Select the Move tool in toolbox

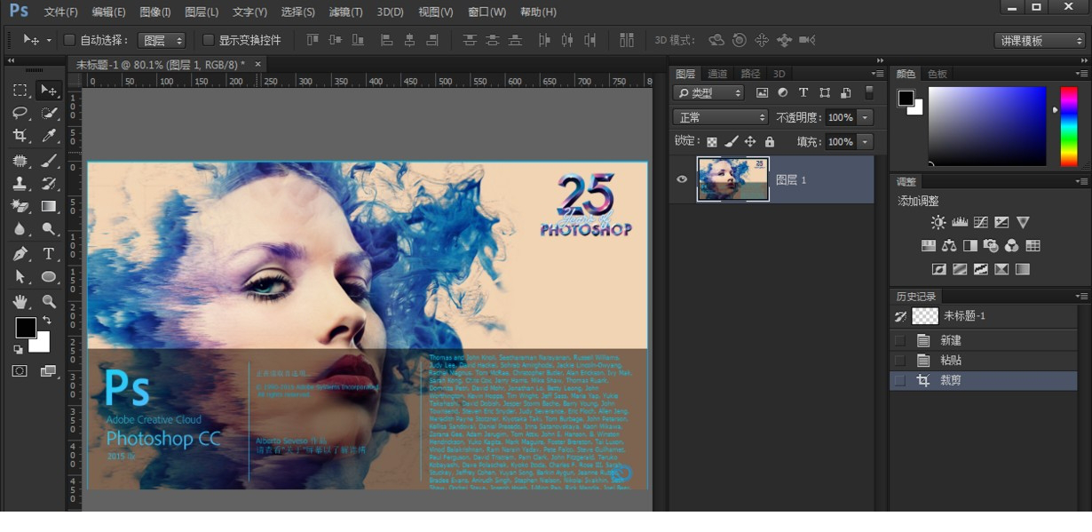pyautogui.click(x=48, y=91)
